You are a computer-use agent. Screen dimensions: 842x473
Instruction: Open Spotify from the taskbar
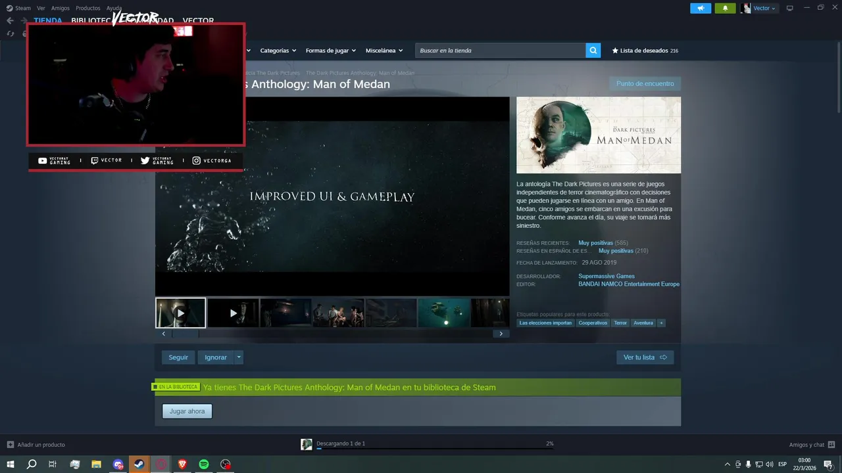[204, 464]
